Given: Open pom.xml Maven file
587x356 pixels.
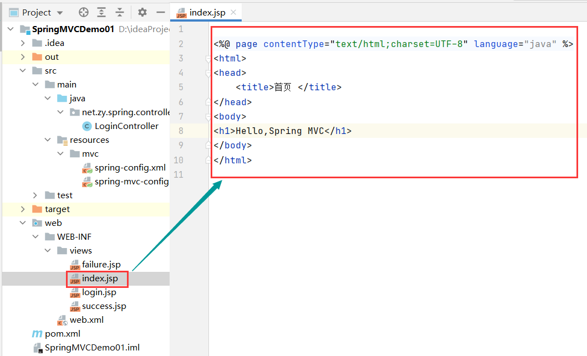Looking at the screenshot, I should click(63, 334).
